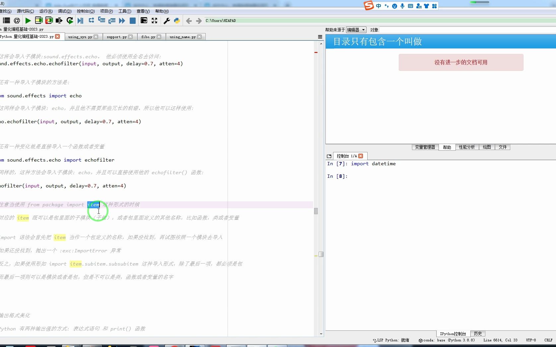Open the 运行(R) menu
This screenshot has height=347, width=556.
46,11
